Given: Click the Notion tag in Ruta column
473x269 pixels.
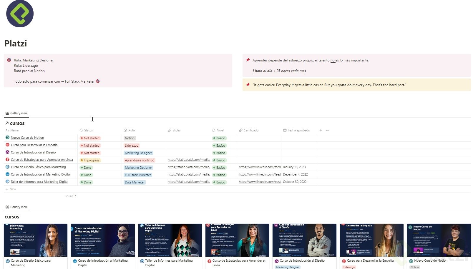Looking at the screenshot, I should pos(130,138).
